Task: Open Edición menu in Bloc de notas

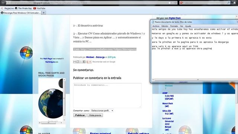Action: coord(165,26)
